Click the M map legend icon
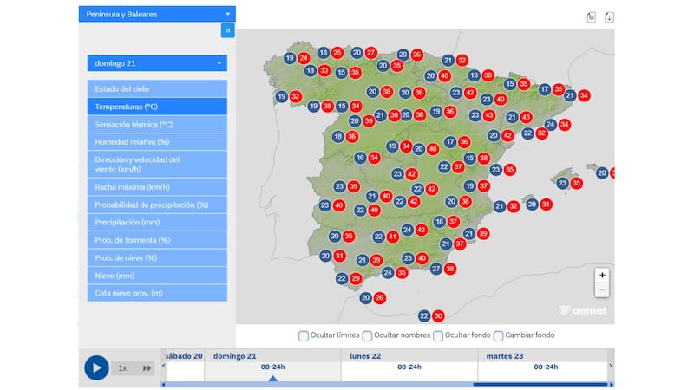694x390 pixels. point(592,17)
